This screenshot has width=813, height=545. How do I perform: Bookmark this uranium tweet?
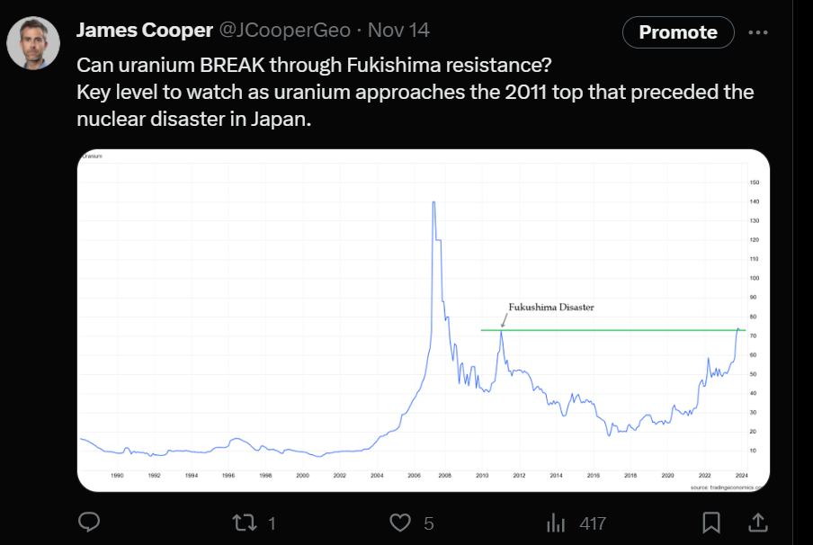pos(710,523)
